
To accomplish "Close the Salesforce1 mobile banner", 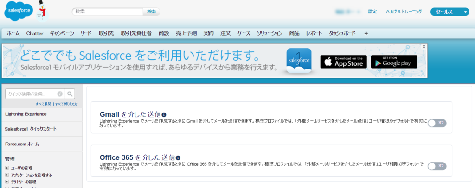I will (424, 47).
